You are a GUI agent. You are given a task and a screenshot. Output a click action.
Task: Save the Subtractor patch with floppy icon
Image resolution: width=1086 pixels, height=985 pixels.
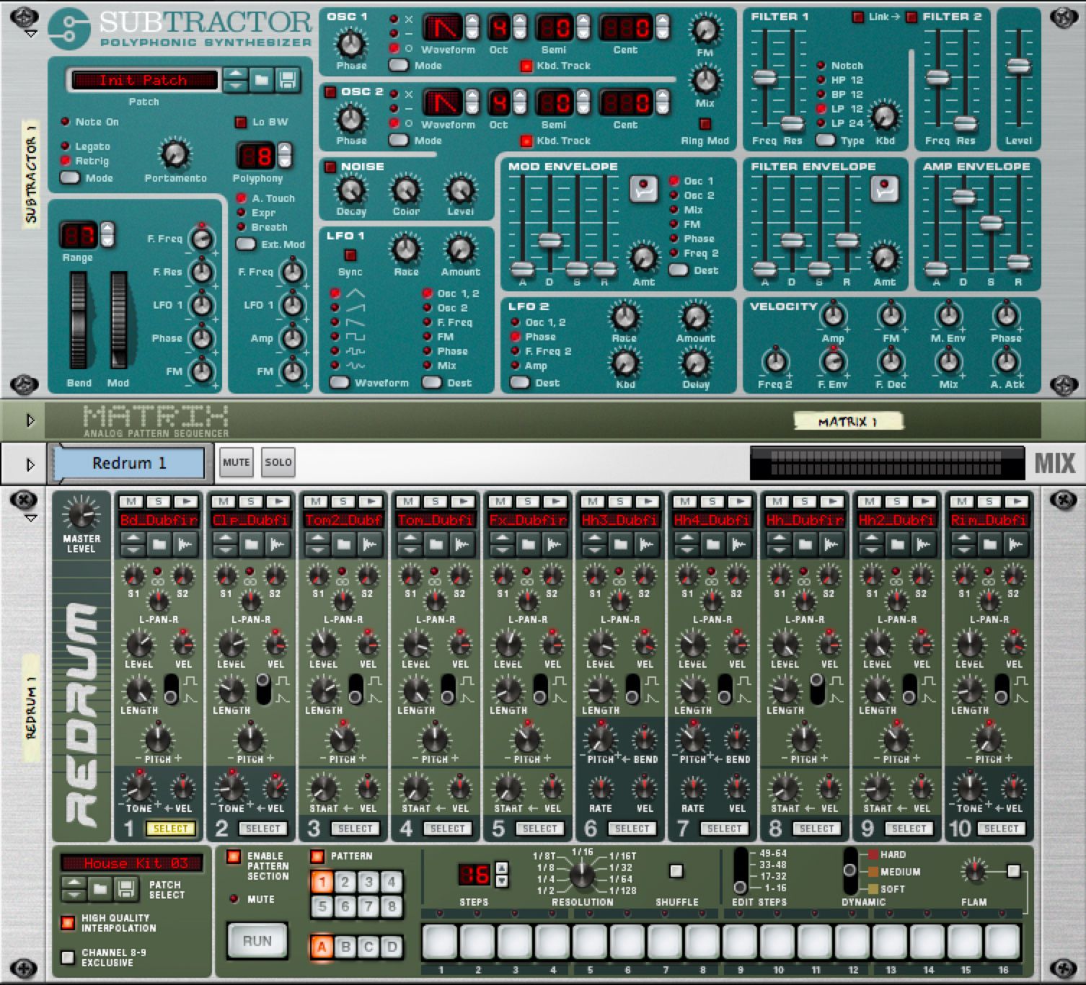pyautogui.click(x=287, y=80)
